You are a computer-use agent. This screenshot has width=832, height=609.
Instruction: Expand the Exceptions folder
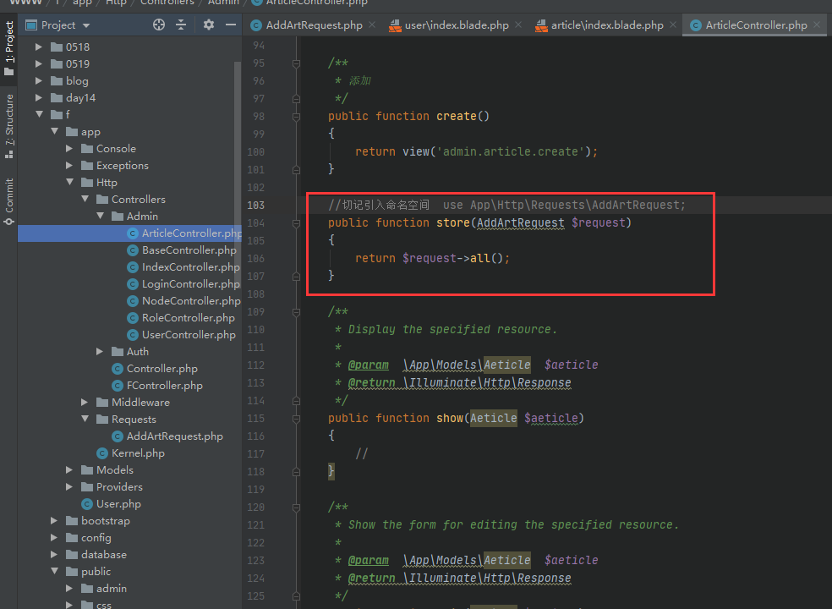69,166
